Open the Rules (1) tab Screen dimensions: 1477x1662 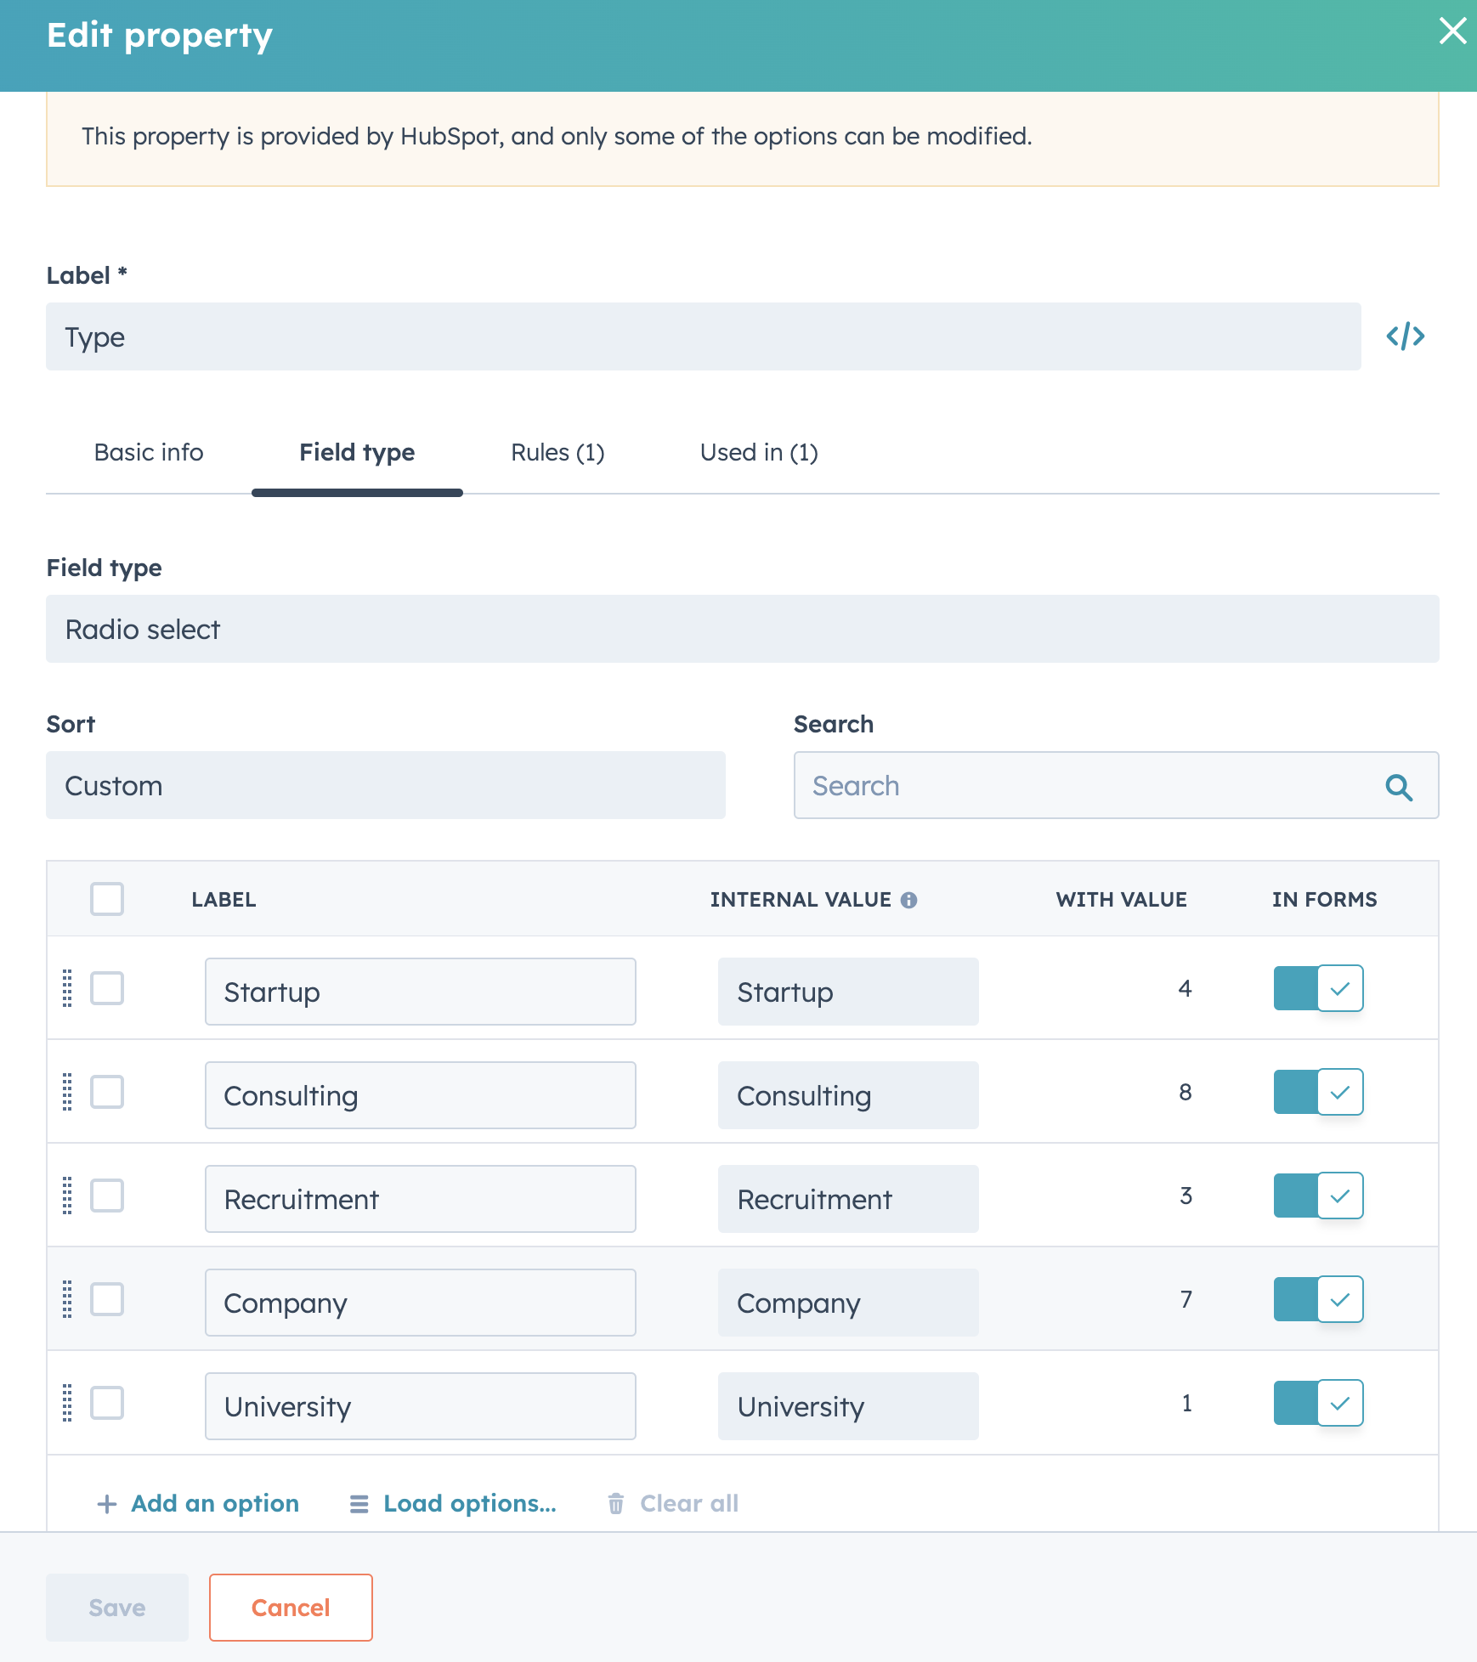pos(557,452)
